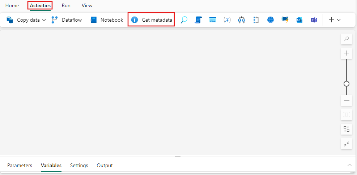The image size is (357, 175).
Task: Click the auto align layout button
Action: tap(347, 129)
